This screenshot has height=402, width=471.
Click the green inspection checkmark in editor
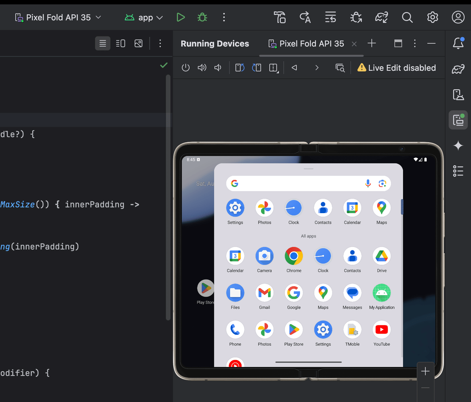coord(164,65)
